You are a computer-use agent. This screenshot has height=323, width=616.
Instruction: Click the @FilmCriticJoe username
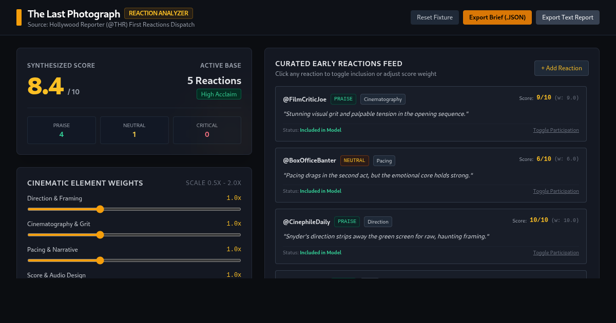click(x=304, y=99)
